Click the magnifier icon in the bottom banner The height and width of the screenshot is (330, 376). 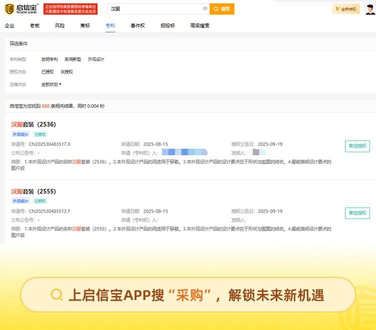[57, 295]
